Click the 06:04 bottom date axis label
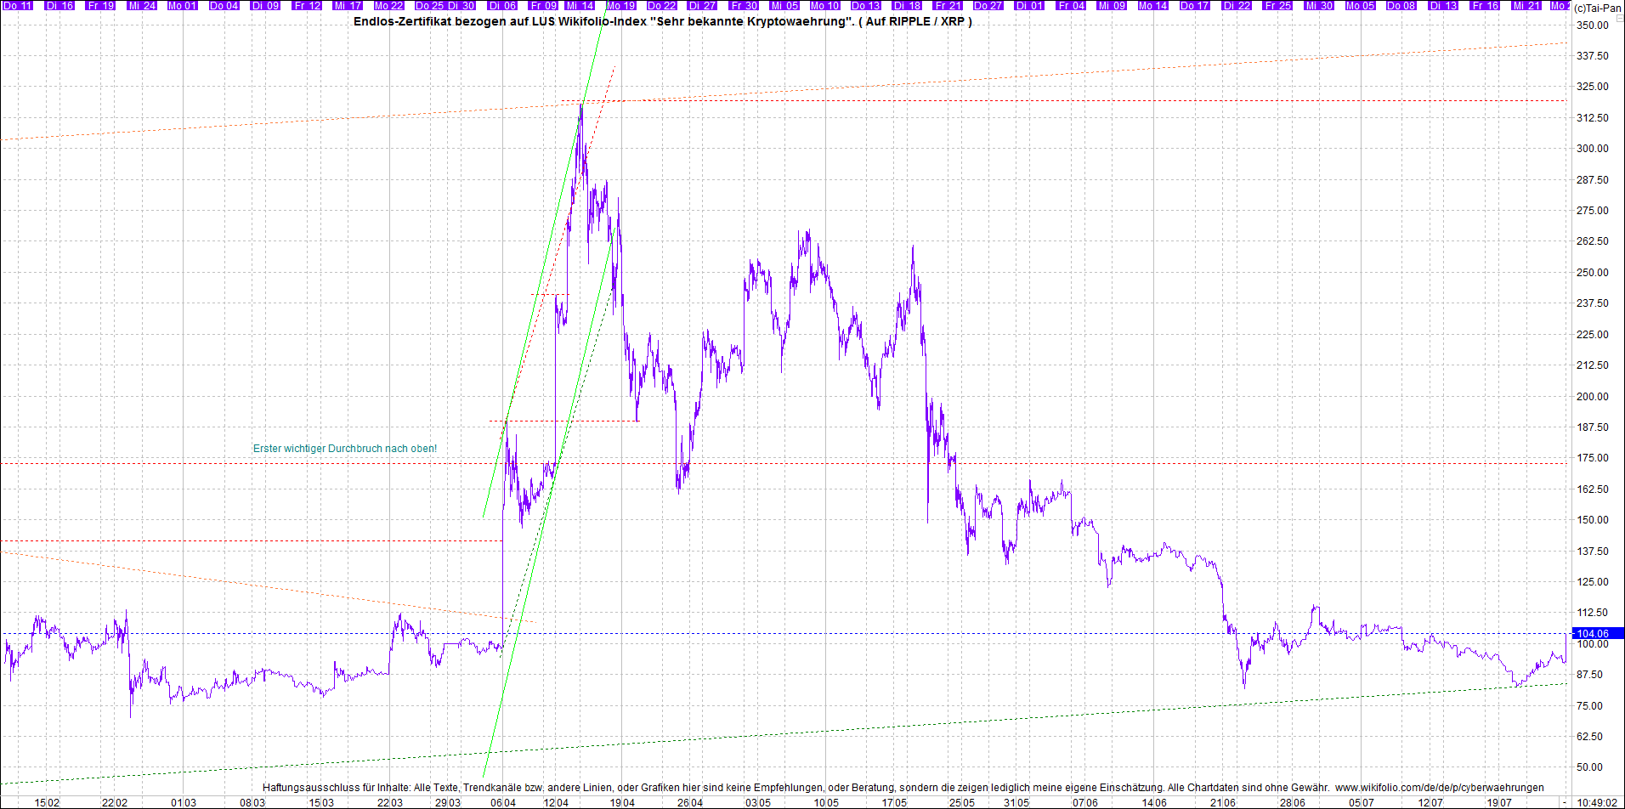 pos(503,802)
